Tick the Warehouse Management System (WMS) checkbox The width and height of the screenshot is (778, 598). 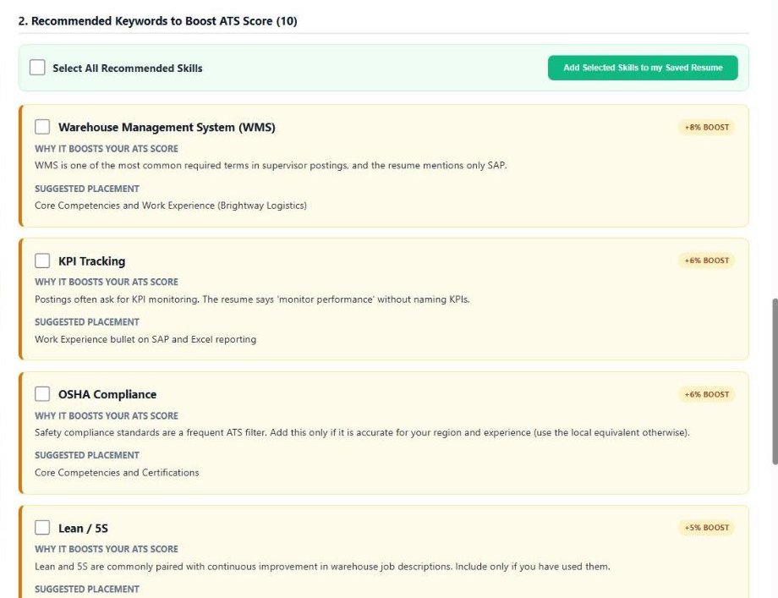pos(42,127)
